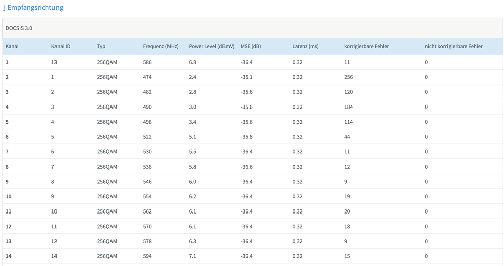Select the nicht korrigierbare Fehler header
This screenshot has height=266, width=504.
tap(454, 46)
